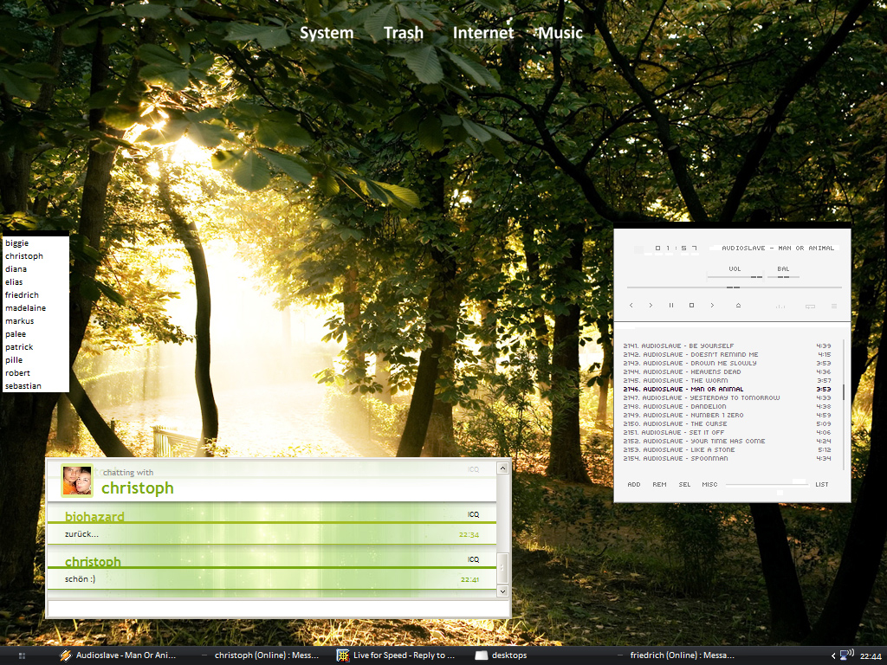Select track 2149 Number 1 Zero
This screenshot has width=887, height=665.
coord(727,415)
